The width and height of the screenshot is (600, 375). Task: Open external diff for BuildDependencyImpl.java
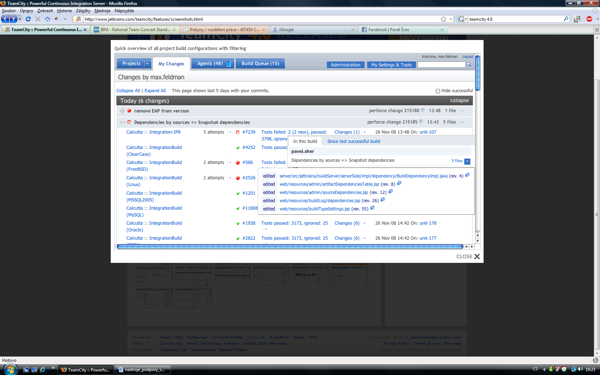tap(467, 175)
